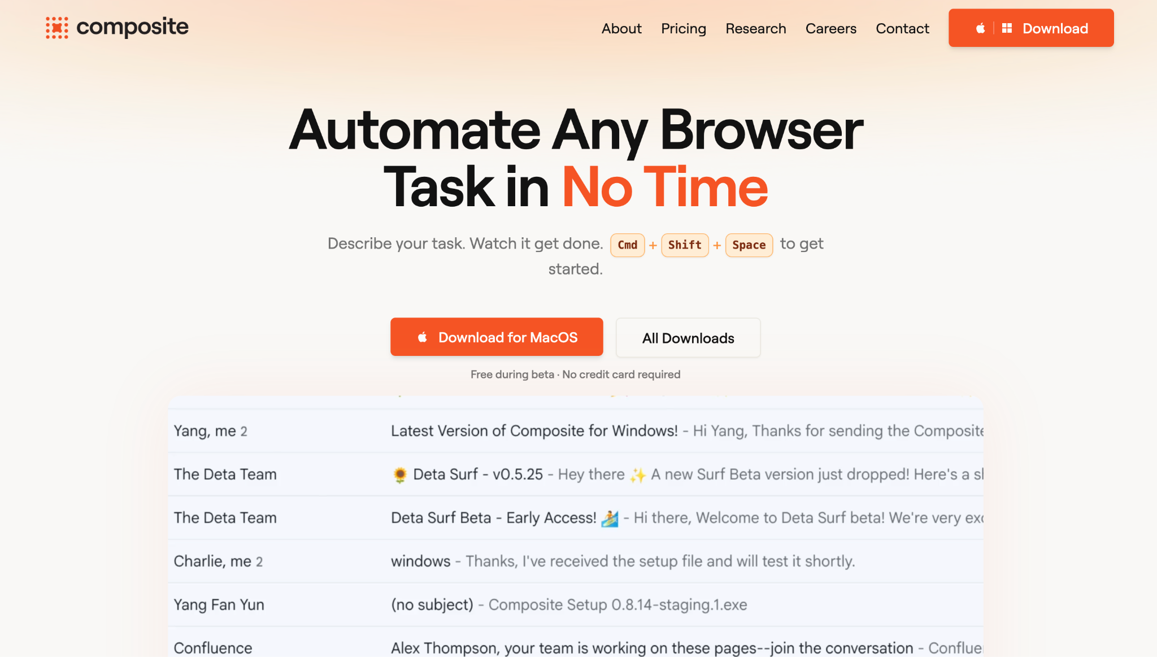Open the "Alex Thompson, your team is working" email
The height and width of the screenshot is (657, 1157).
point(652,648)
